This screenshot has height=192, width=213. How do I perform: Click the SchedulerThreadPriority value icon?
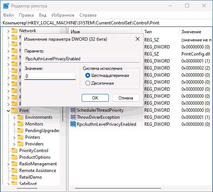tap(73, 110)
